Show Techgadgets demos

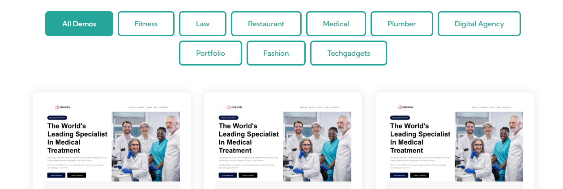coord(349,53)
